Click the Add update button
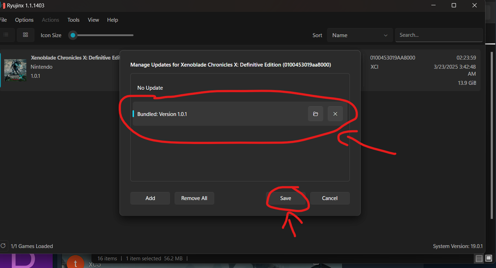Image resolution: width=496 pixels, height=268 pixels. coord(150,198)
